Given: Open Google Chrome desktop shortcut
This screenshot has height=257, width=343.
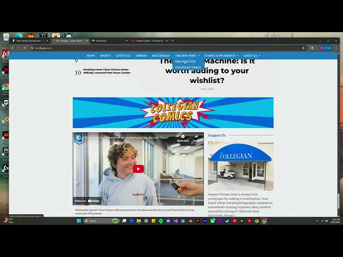Looking at the screenshot, I should [6, 88].
